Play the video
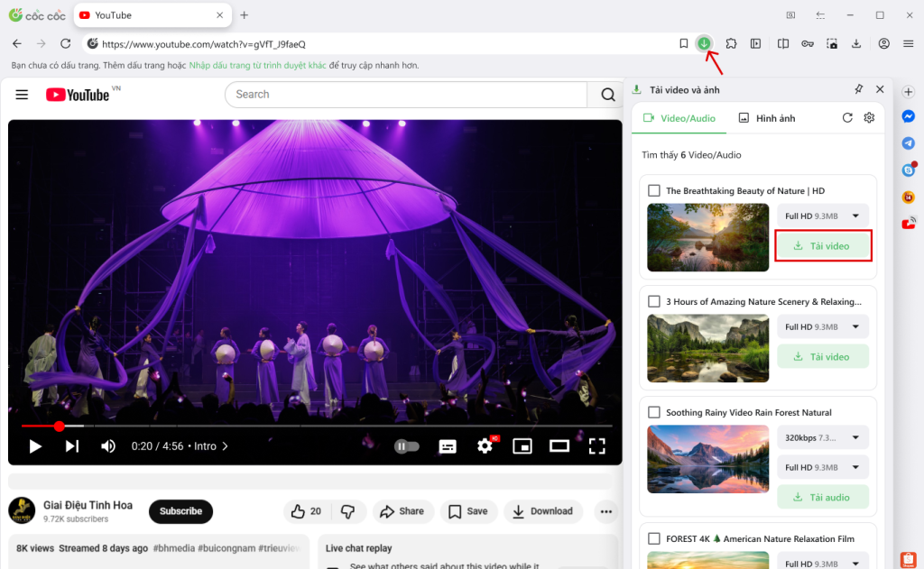The width and height of the screenshot is (924, 569). 35,446
